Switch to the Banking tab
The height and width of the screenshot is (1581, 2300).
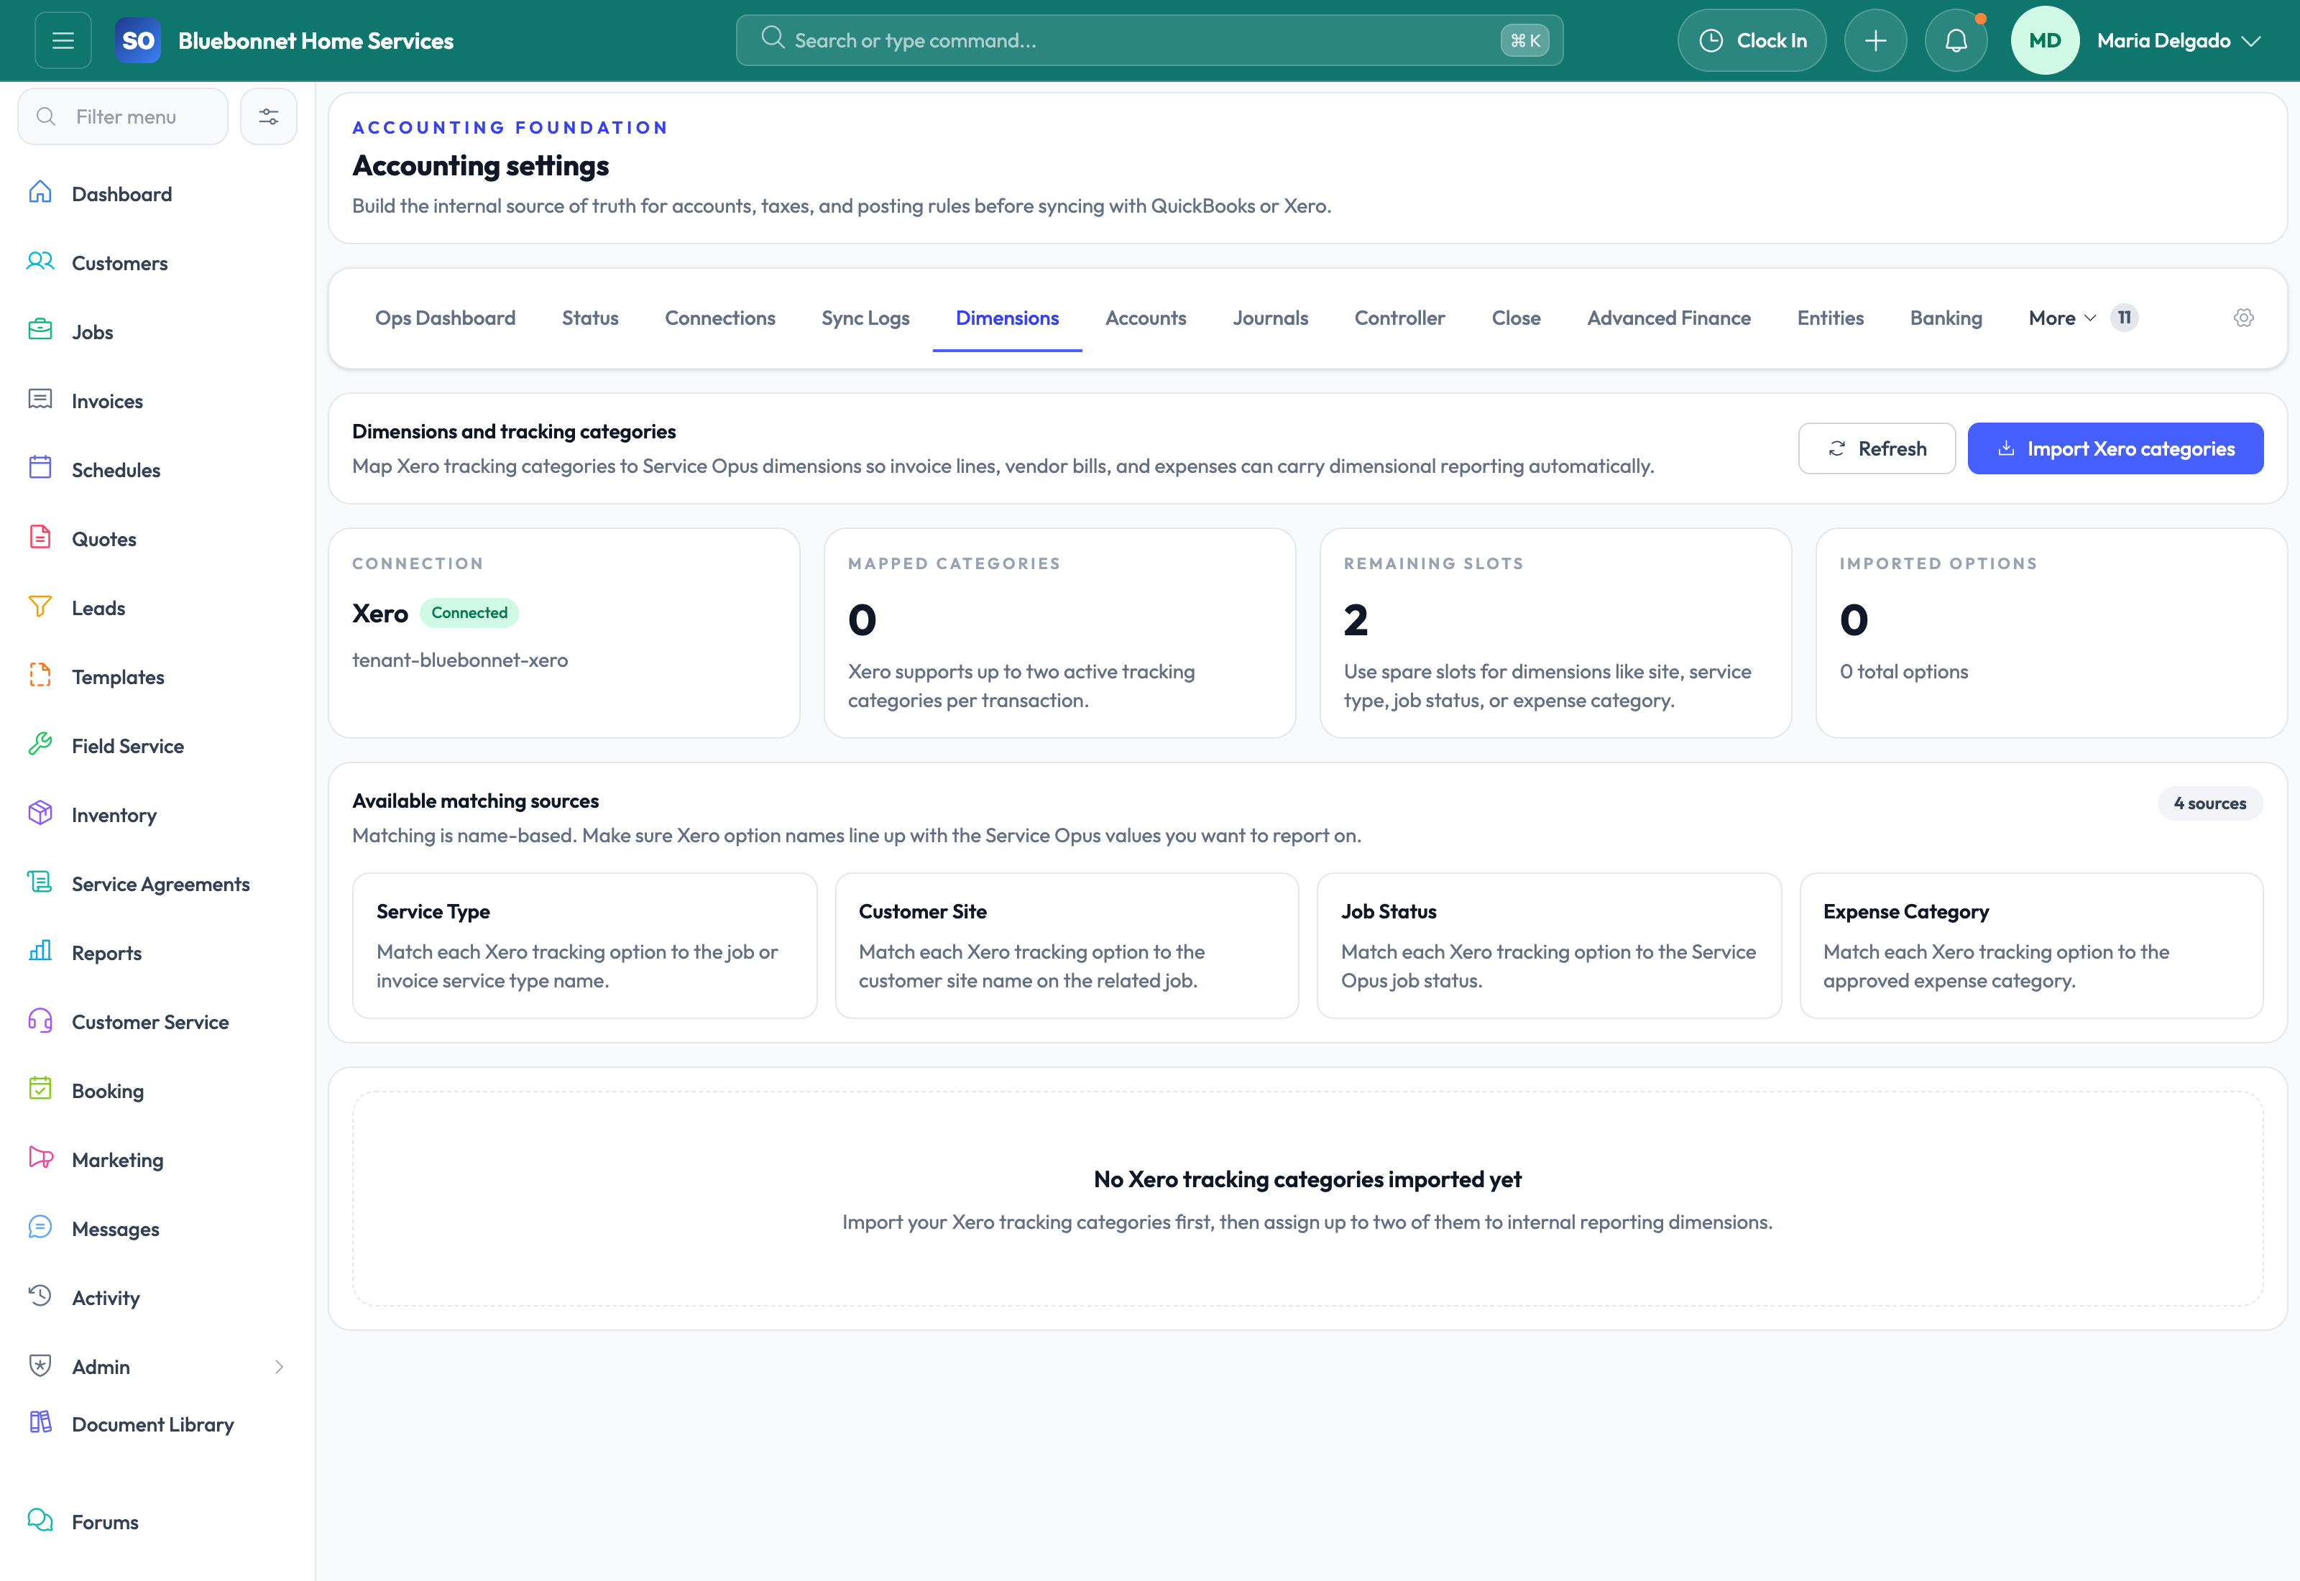[1946, 318]
